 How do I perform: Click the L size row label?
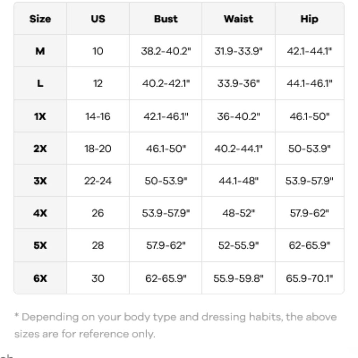point(40,83)
